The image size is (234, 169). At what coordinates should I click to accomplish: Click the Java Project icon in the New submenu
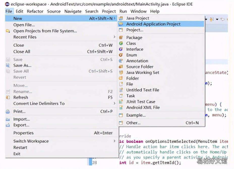point(121,18)
